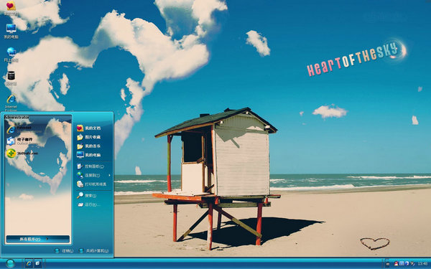The width and height of the screenshot is (431, 269).
Task: Click the Log Off (注销) button
Action: [64, 250]
